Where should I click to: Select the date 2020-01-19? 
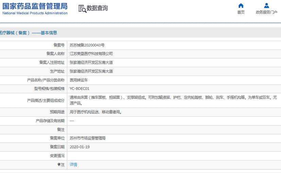pos(80,147)
